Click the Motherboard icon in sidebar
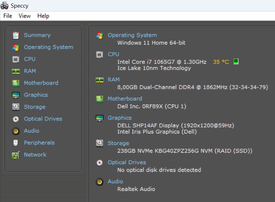 click(x=16, y=83)
